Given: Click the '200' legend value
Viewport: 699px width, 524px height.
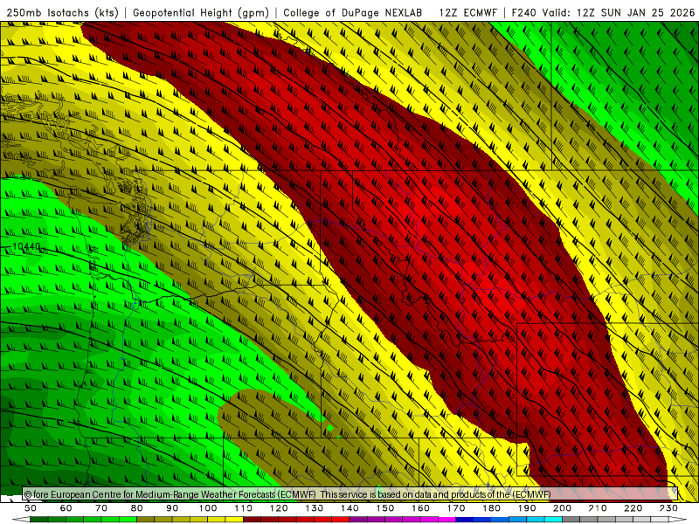Looking at the screenshot, I should coord(562,508).
